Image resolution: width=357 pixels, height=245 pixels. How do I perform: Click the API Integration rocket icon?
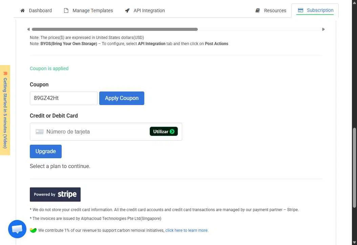(x=127, y=11)
